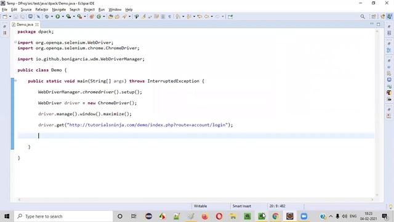This screenshot has width=394, height=222.
Task: Click the Coverage launch icon
Action: (x=68, y=17)
